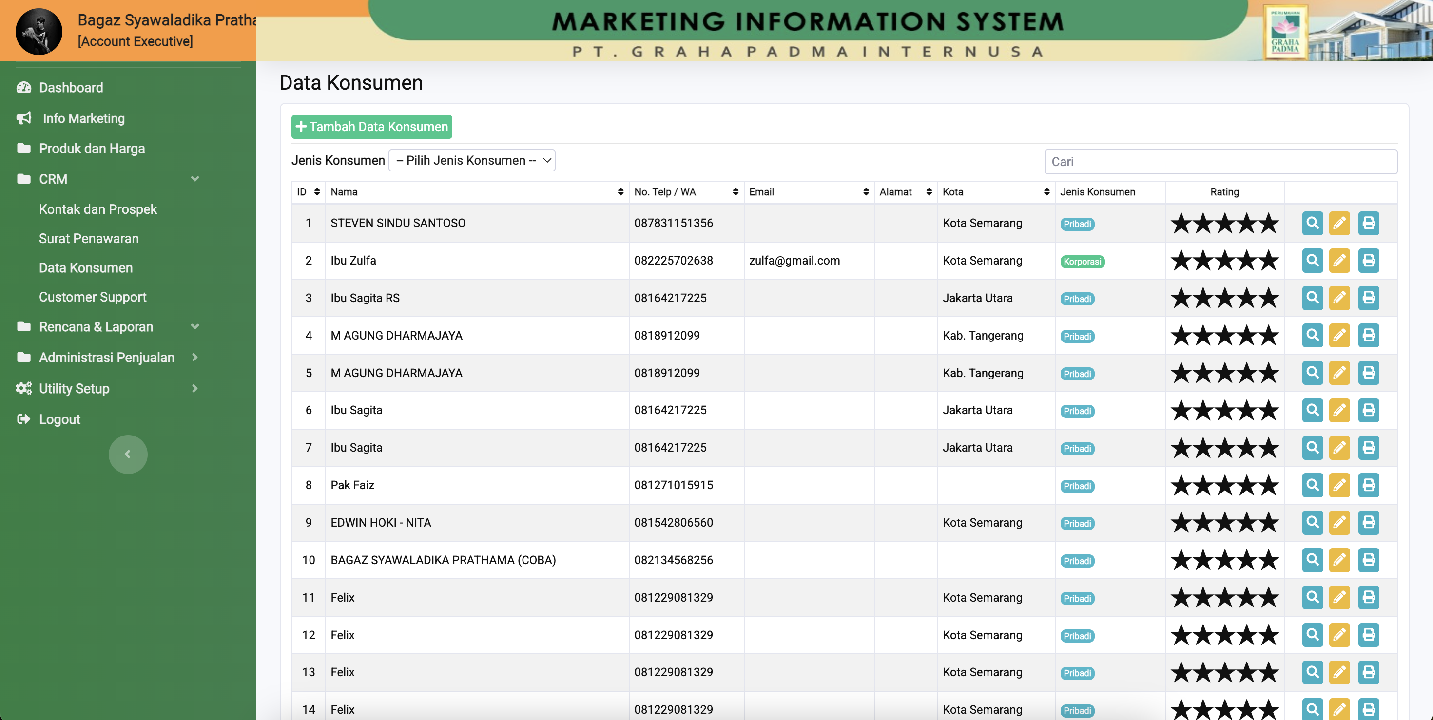
Task: Expand the Utility Setup menu
Action: 74,389
